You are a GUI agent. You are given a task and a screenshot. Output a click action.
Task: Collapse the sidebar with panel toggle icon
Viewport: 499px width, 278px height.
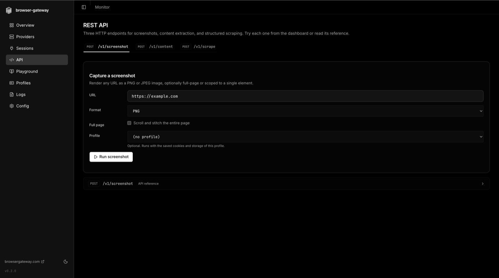(84, 7)
